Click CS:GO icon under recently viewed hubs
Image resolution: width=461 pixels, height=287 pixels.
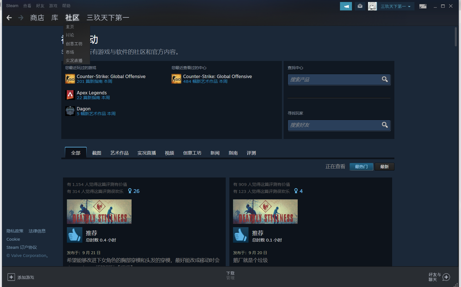(x=176, y=79)
